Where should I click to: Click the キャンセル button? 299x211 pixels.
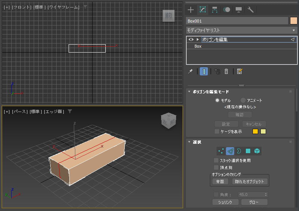point(254,124)
